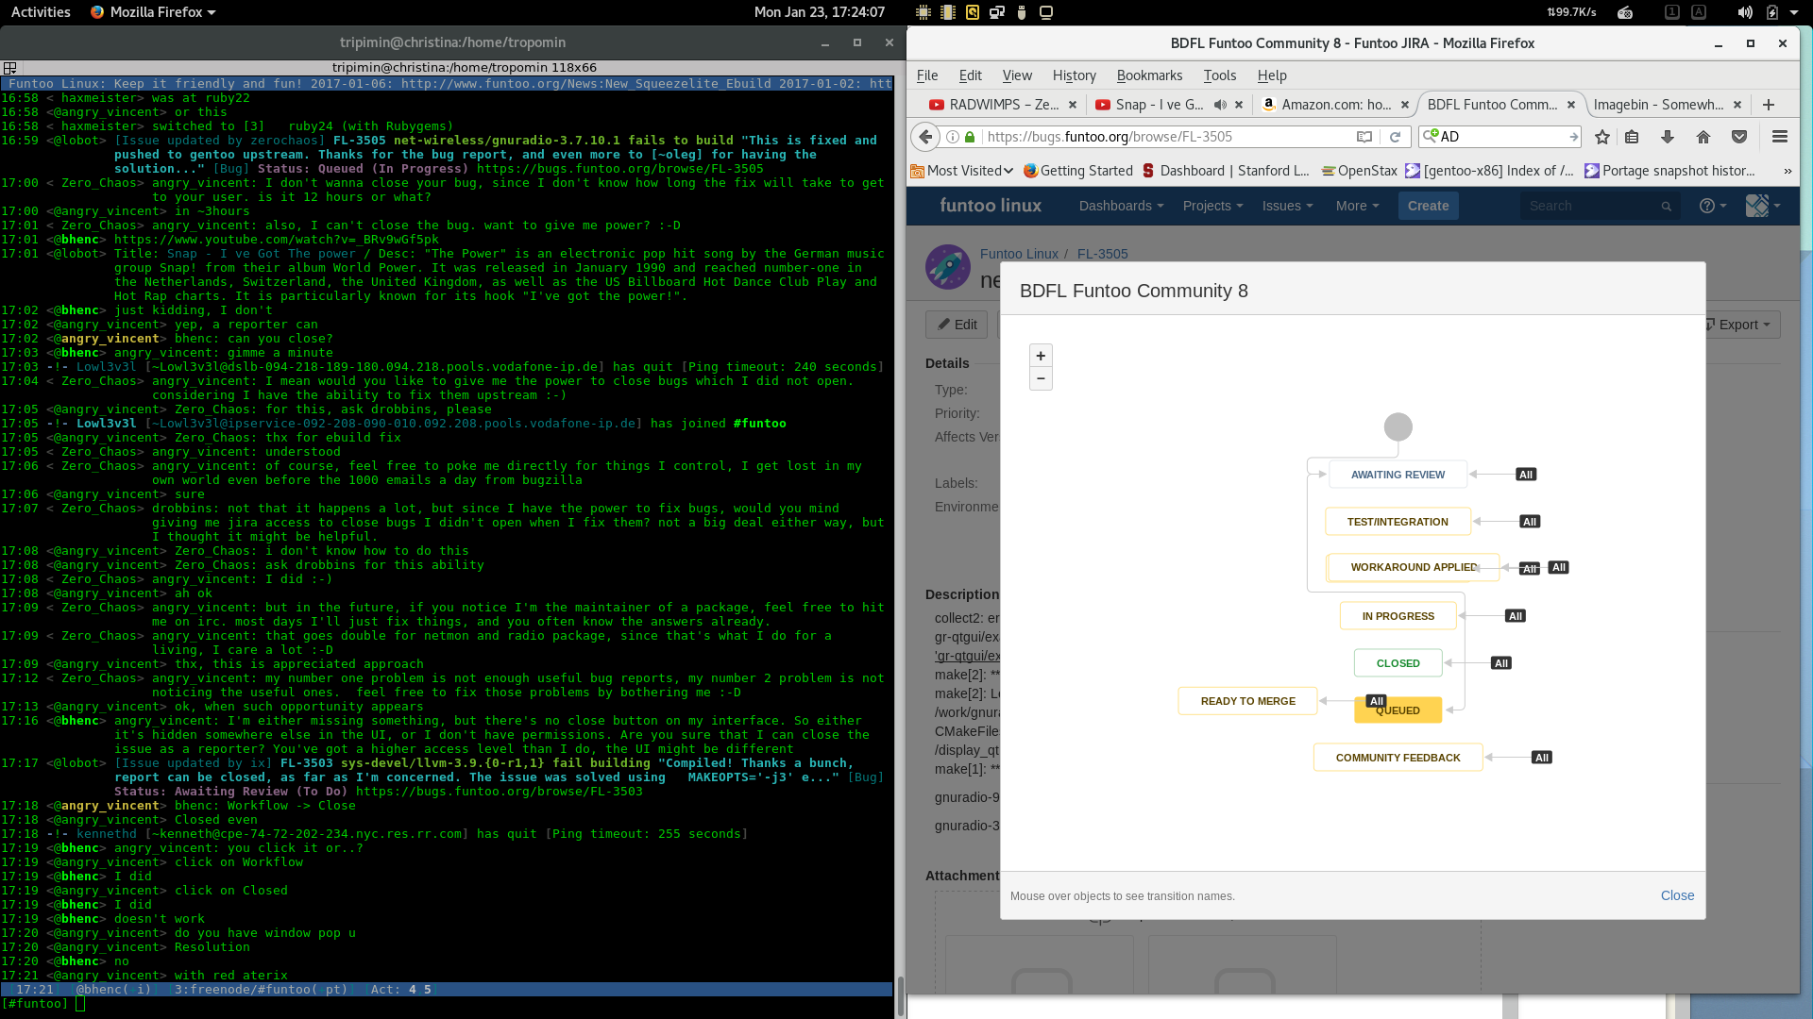Open the History menu in Firefox

click(1074, 75)
